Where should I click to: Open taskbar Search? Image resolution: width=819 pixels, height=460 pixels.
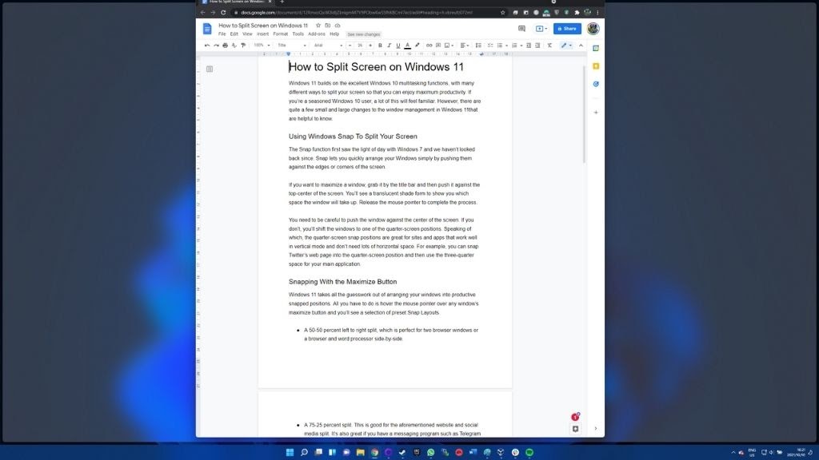(x=304, y=452)
